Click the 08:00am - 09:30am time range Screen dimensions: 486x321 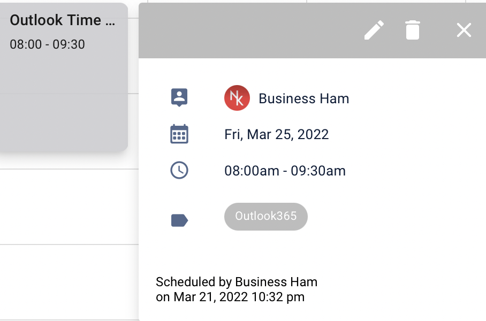285,171
